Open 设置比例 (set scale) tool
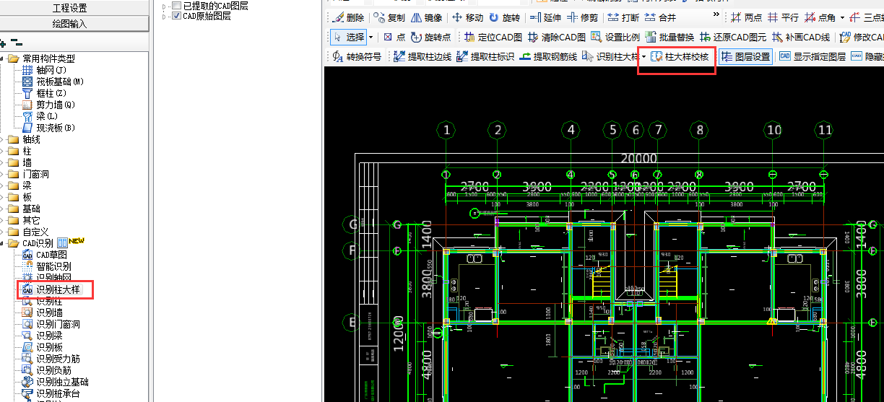 pos(615,37)
